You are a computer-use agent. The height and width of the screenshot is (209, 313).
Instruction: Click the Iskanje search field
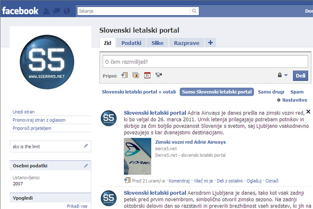(133, 11)
